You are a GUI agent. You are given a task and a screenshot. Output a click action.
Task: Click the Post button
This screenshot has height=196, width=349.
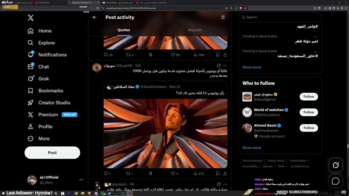52,153
